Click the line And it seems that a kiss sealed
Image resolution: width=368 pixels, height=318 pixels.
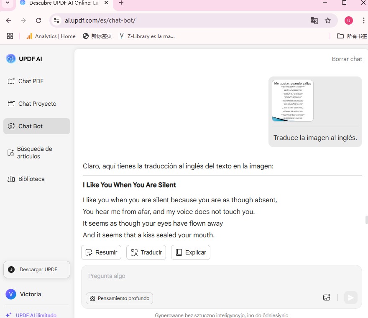pos(149,235)
